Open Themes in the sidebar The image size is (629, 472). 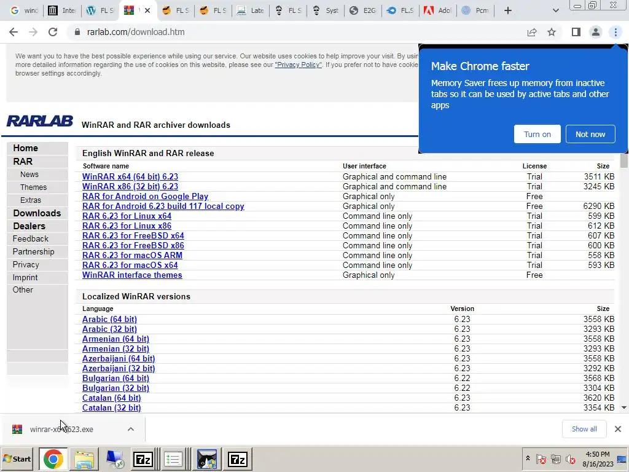click(33, 187)
